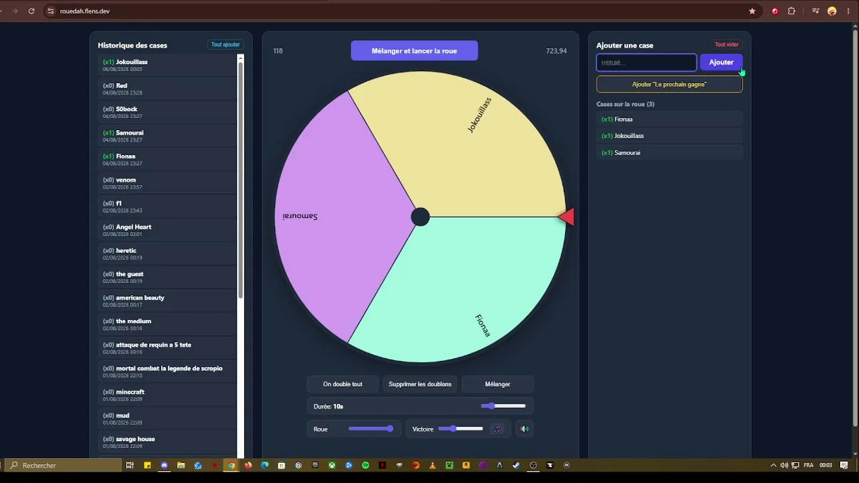Click history entry "the medium"
Image resolution: width=859 pixels, height=483 pixels.
167,324
